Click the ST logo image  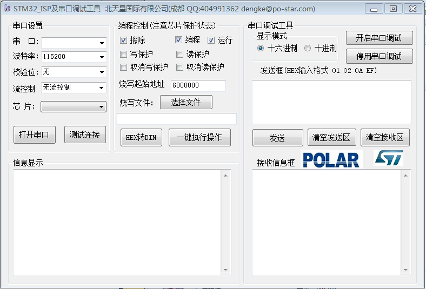[x=389, y=158]
